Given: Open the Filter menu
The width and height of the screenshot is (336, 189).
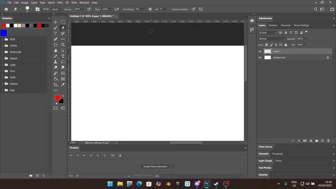Looking at the screenshot, I should pos(60,2).
